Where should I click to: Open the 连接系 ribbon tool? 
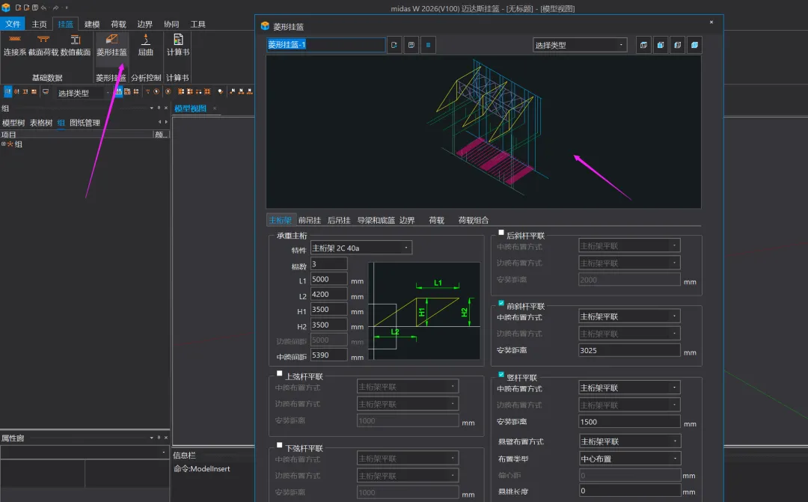point(14,45)
